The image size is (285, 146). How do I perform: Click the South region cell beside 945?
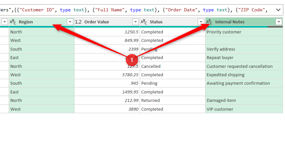click(x=42, y=83)
